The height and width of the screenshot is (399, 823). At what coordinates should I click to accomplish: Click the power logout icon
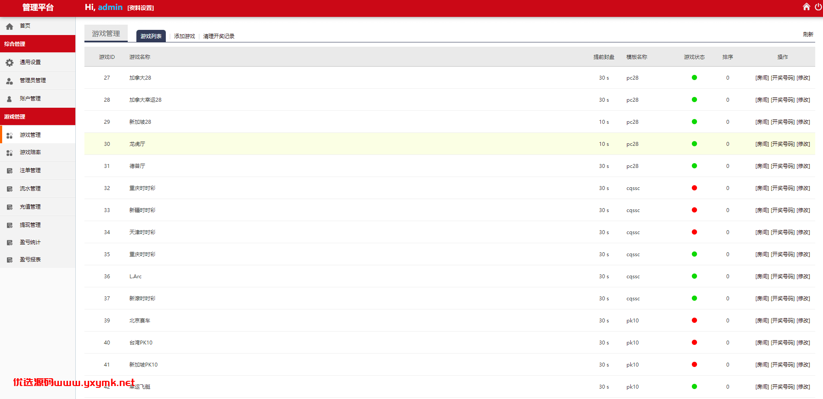point(819,6)
